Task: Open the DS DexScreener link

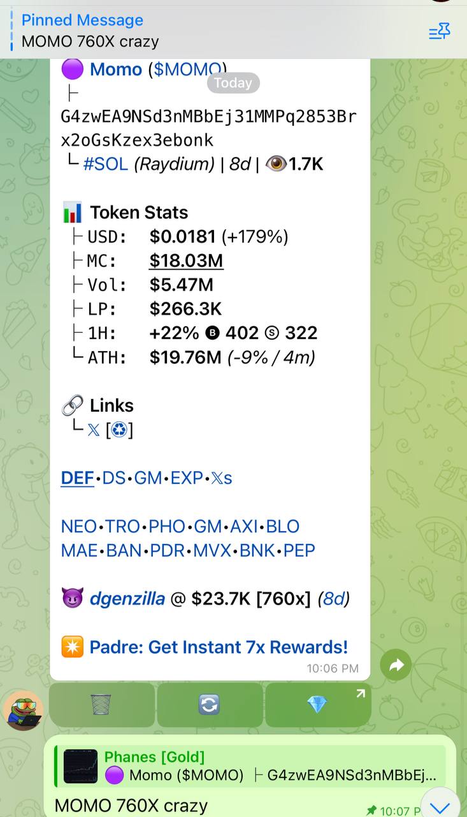Action: pyautogui.click(x=114, y=477)
